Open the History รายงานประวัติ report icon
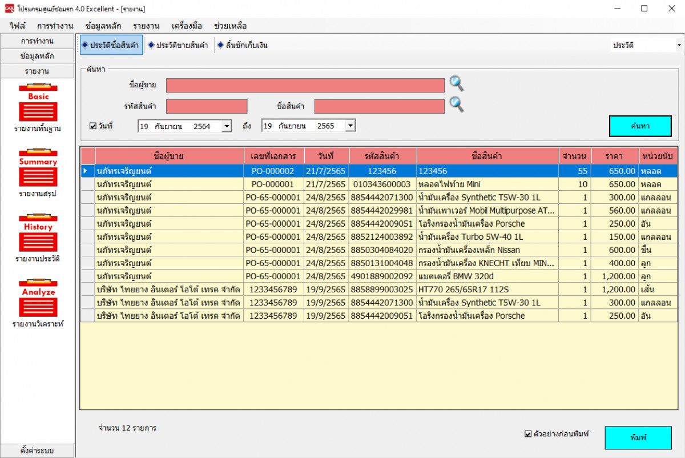Viewport: 685px width, 458px height. pyautogui.click(x=38, y=235)
